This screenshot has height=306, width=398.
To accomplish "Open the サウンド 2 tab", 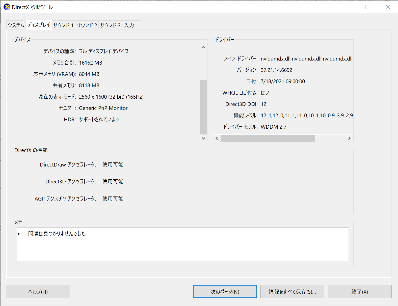I will tap(87, 25).
